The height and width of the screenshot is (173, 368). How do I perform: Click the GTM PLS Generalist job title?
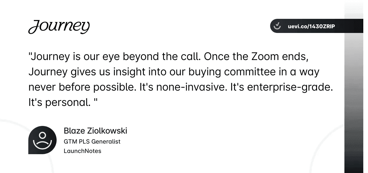point(92,142)
